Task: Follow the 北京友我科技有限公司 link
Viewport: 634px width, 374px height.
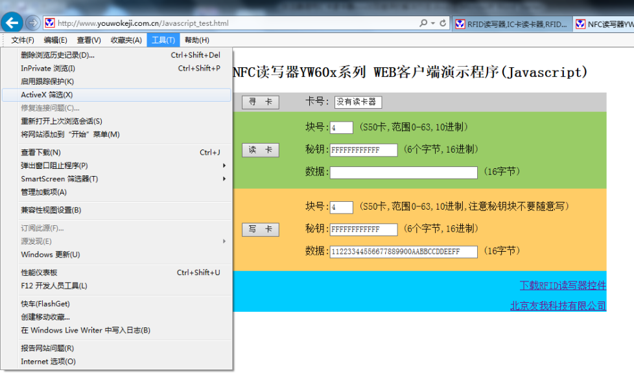Action: point(558,305)
